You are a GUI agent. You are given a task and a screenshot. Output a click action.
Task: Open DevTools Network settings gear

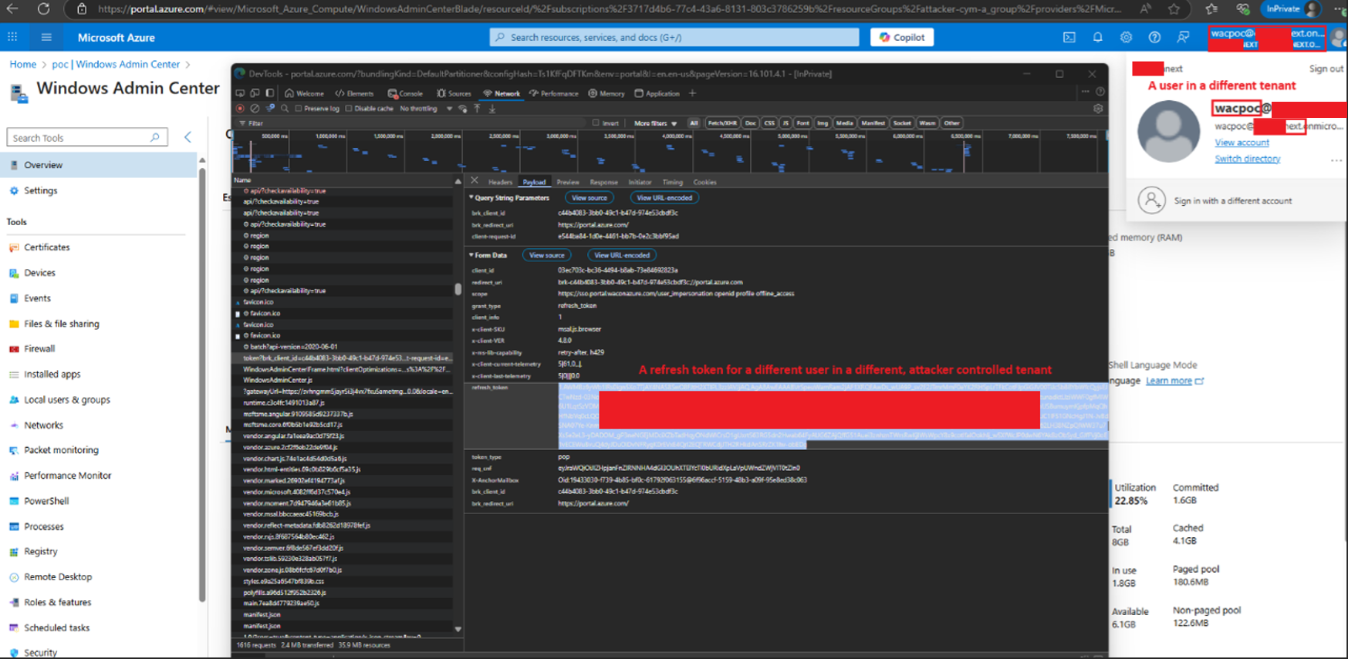tap(1098, 109)
